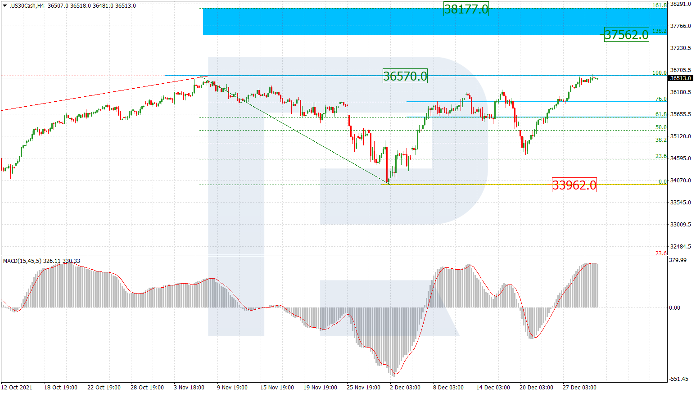Click the MACD -551.45 scale value
The height and width of the screenshot is (393, 696).
pos(678,379)
